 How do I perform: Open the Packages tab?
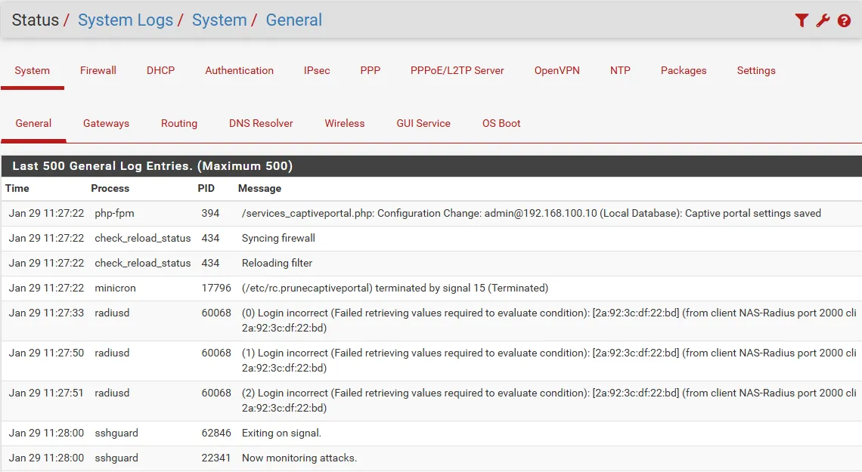click(x=684, y=70)
